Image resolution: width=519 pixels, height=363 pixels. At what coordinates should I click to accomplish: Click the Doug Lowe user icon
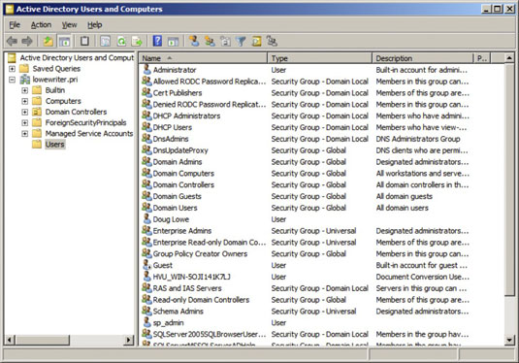coord(146,219)
